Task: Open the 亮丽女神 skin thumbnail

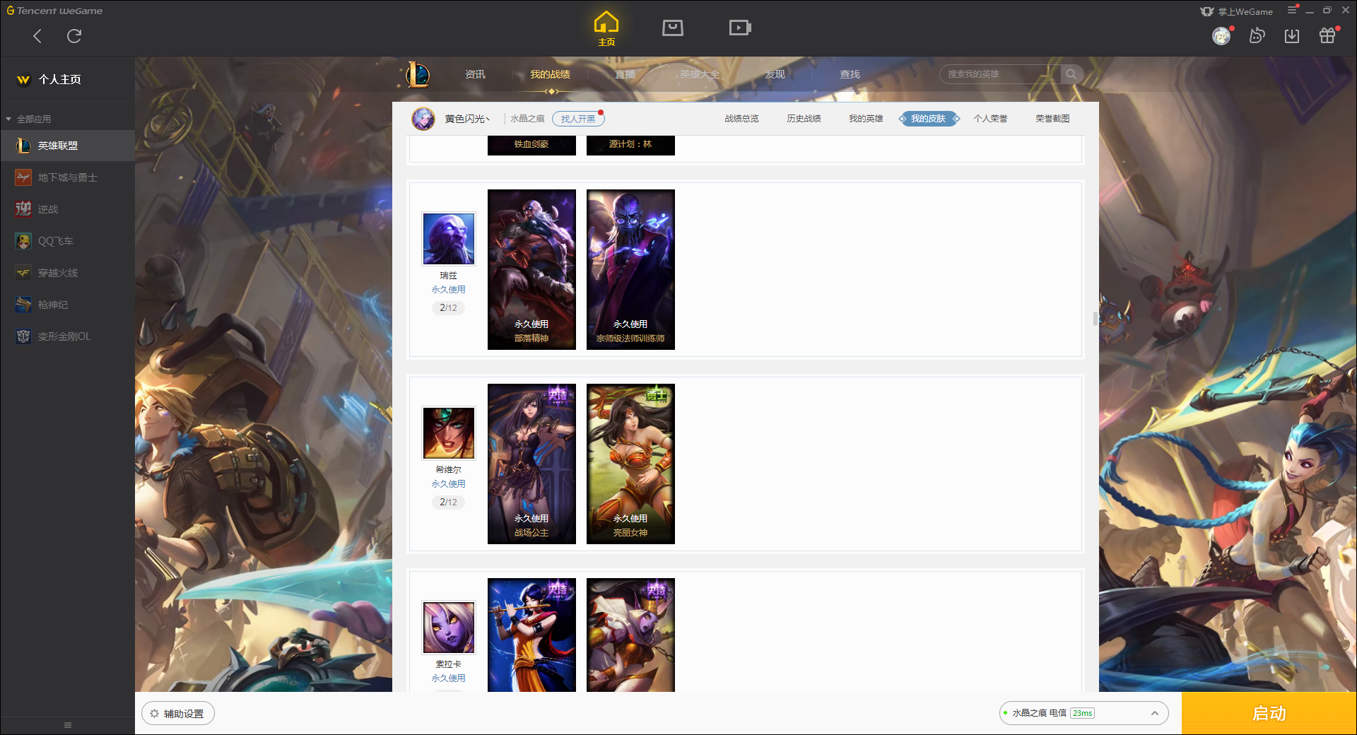Action: pos(630,464)
